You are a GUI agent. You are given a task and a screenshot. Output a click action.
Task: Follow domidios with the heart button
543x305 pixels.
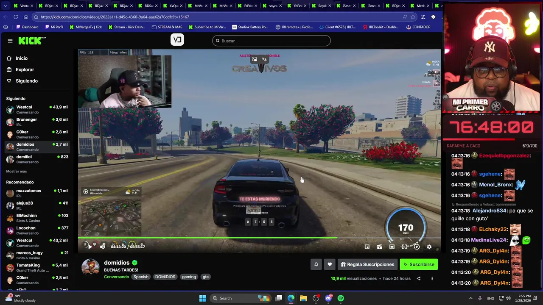click(x=330, y=264)
